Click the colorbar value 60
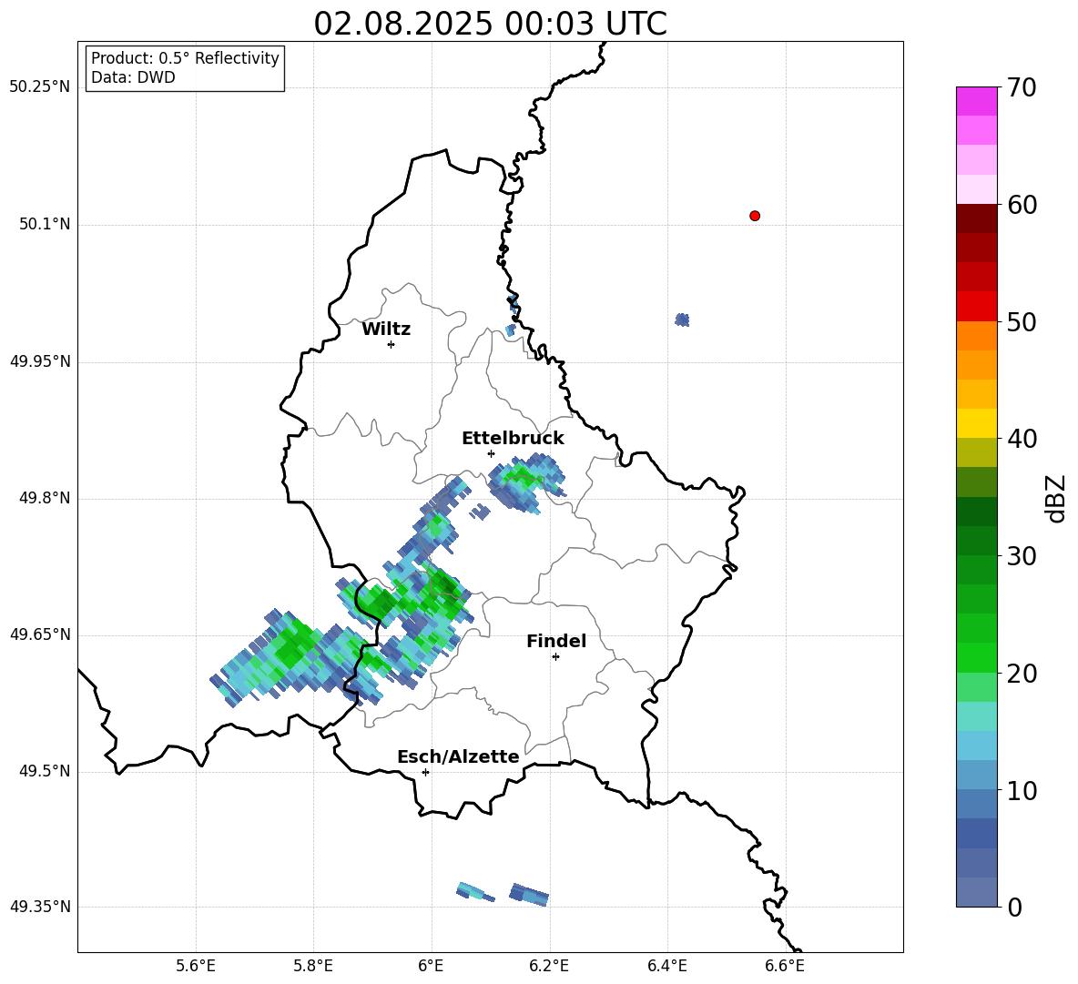Image resolution: width=1078 pixels, height=984 pixels. (x=1022, y=205)
